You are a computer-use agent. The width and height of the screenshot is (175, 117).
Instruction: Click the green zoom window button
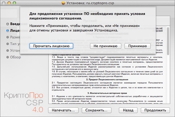pyautogui.click(x=14, y=3)
